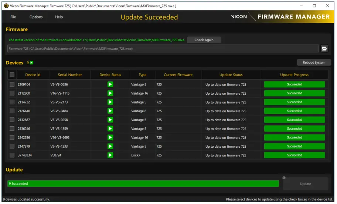Open the firmware file browse folder icon
The image size is (337, 204).
(324, 49)
